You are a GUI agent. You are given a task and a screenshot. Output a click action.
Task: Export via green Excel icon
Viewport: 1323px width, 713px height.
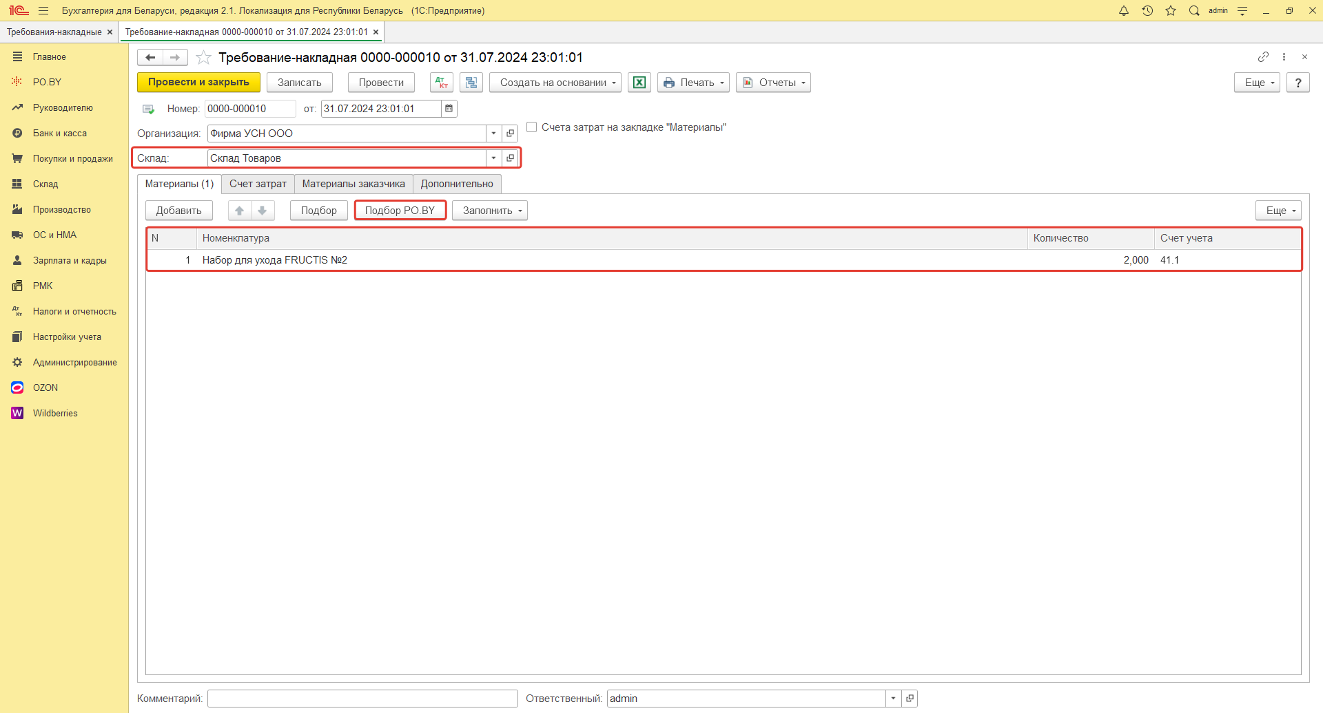(x=639, y=83)
